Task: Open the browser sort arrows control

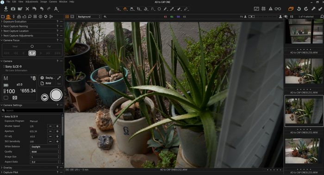Action: pyautogui.click(x=292, y=17)
